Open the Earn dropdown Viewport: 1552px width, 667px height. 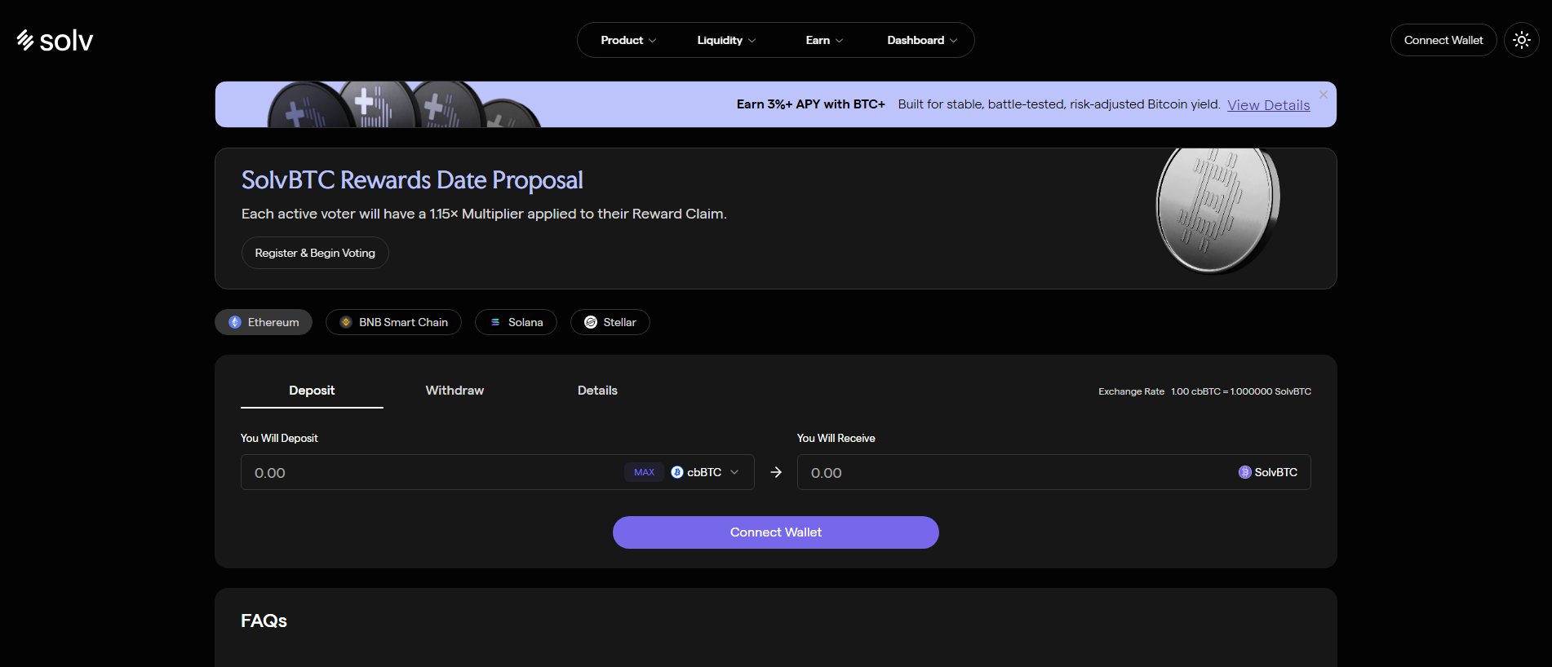[x=824, y=40]
